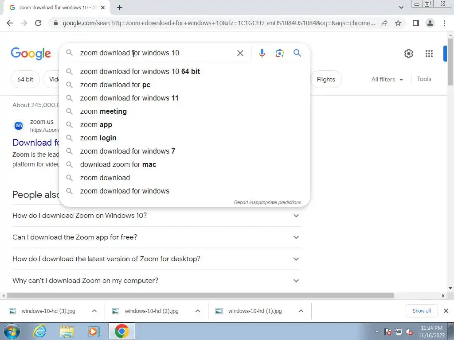
Task: Select suggestion 'zoom login'
Action: click(185, 138)
